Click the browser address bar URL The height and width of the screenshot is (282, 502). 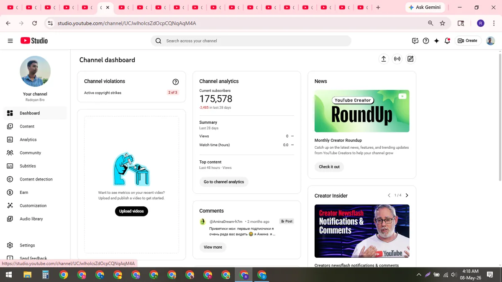coord(127,23)
